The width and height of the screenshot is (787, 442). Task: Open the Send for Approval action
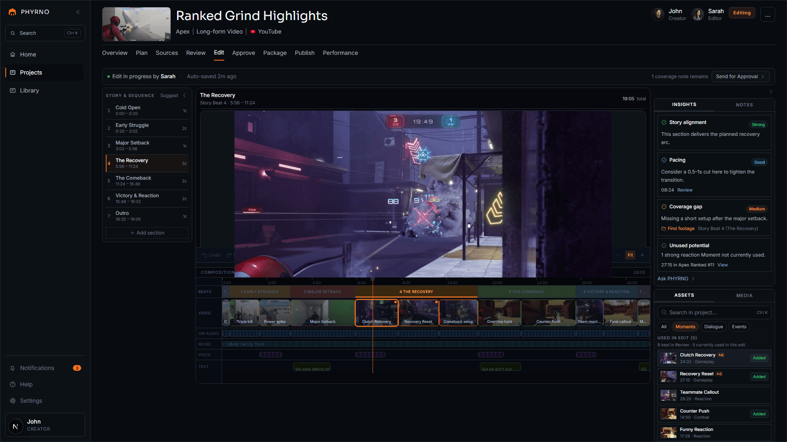pyautogui.click(x=740, y=77)
